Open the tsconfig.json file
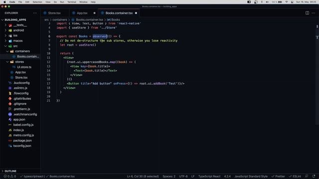 click(x=22, y=146)
